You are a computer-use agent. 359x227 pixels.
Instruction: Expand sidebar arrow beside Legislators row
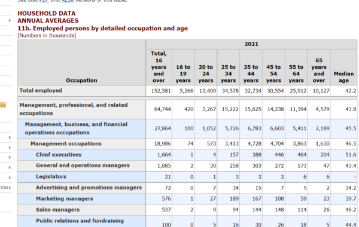[x=10, y=177]
